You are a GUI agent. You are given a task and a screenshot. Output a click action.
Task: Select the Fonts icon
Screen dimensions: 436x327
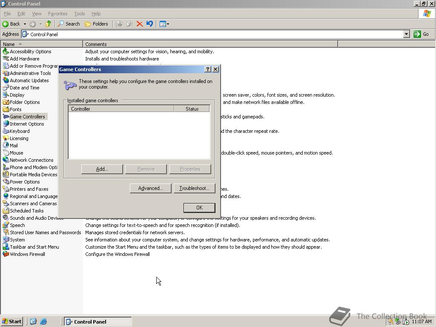point(6,109)
